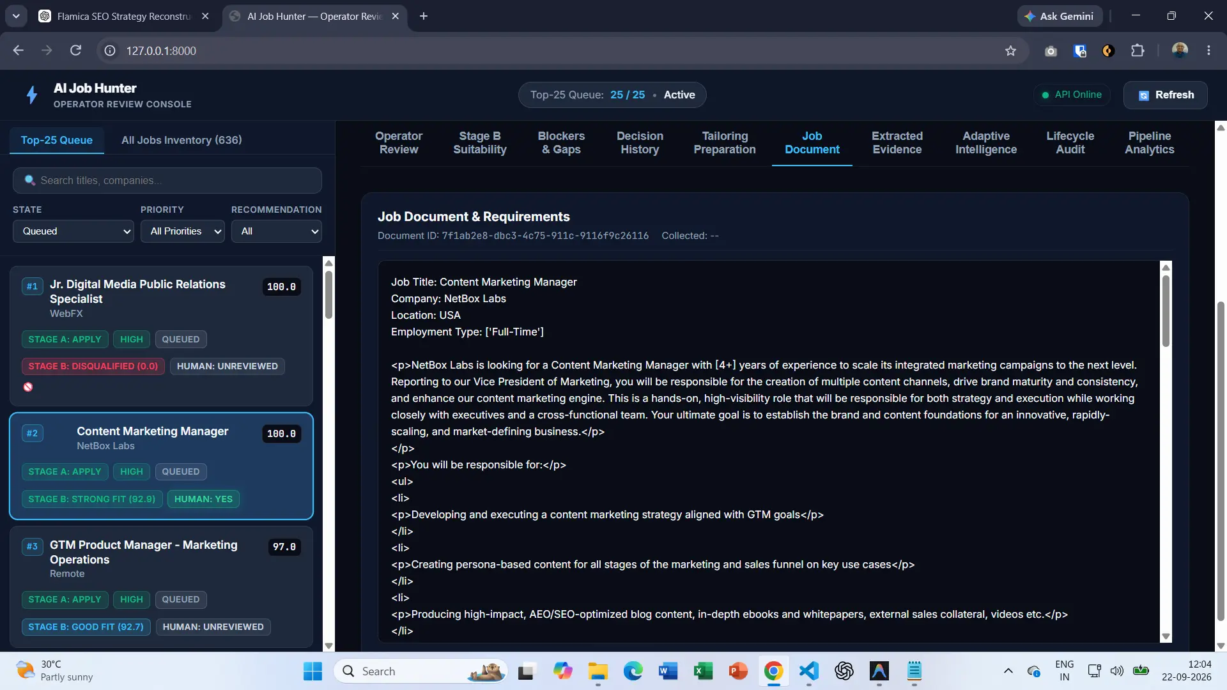Open the Lifecycle Audit tab
Screen dimensions: 1227x690
click(1070, 142)
